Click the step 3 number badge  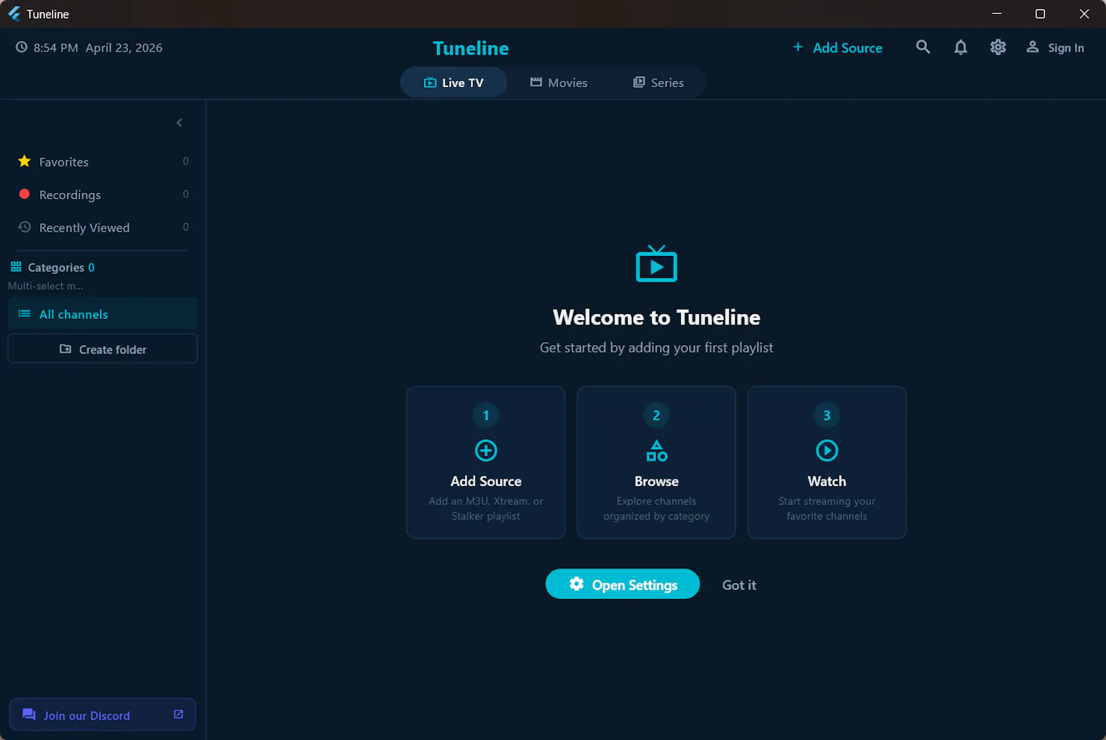click(827, 415)
